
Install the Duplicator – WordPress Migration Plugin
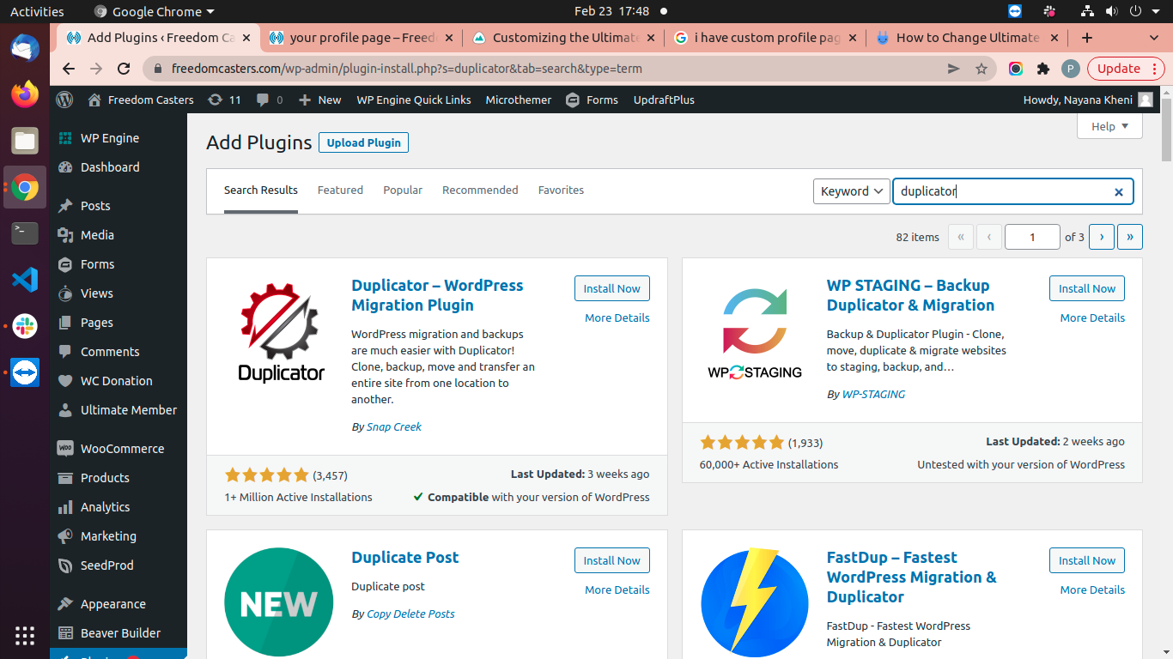point(611,288)
